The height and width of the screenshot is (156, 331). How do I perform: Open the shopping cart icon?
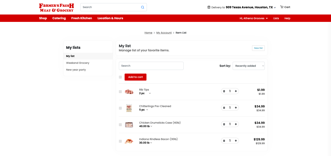(282, 7)
